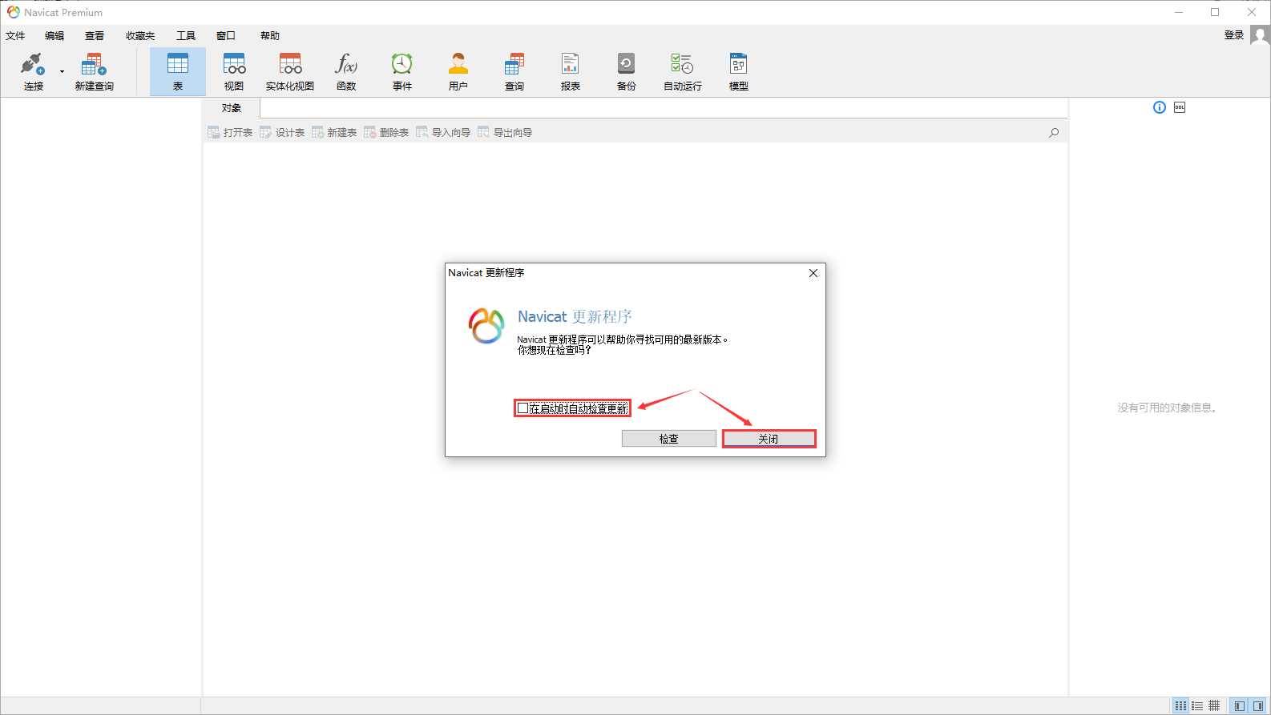The image size is (1271, 715).
Task: Select the 对象 objects tab
Action: 232,108
